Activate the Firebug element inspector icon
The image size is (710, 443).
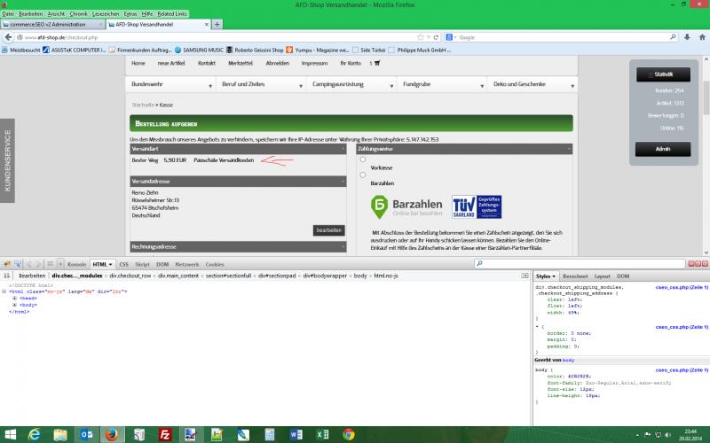point(20,264)
